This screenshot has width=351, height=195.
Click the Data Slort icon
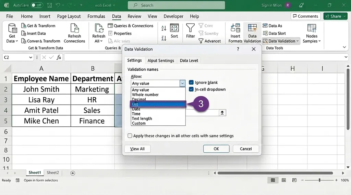pos(265,33)
